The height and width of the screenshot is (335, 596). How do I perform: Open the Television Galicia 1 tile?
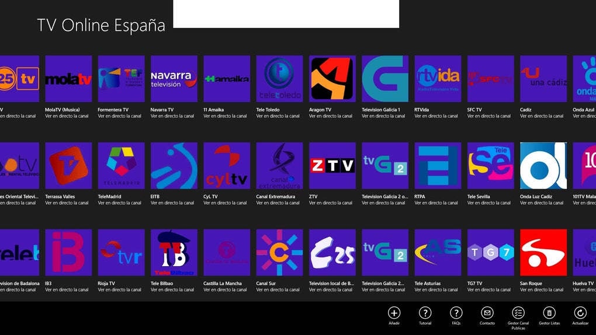pyautogui.click(x=385, y=79)
